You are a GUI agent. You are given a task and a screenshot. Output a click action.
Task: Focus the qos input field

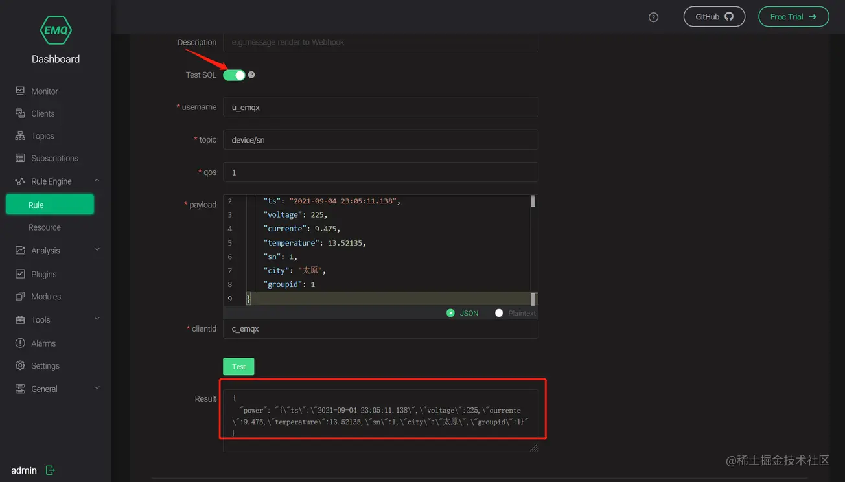coord(380,172)
